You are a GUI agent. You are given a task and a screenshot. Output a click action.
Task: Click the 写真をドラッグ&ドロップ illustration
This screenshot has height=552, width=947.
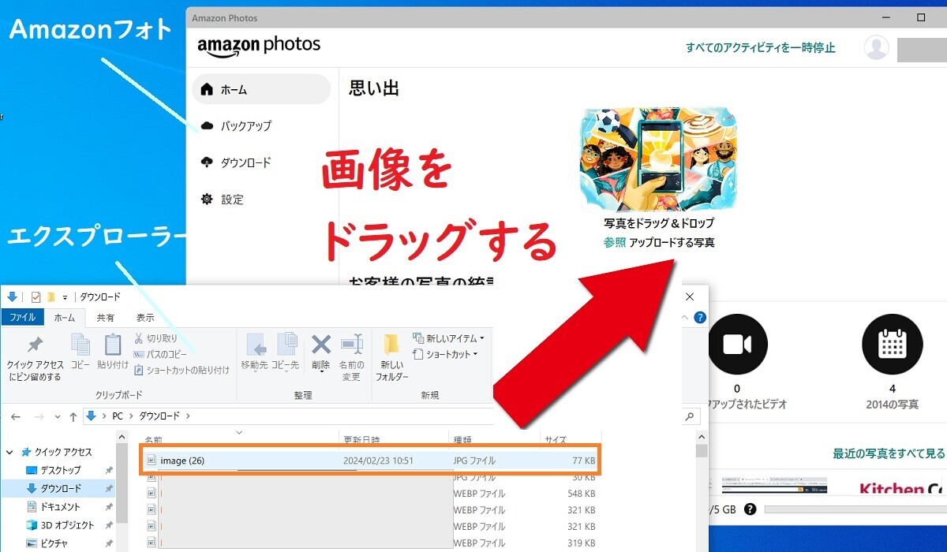658,159
